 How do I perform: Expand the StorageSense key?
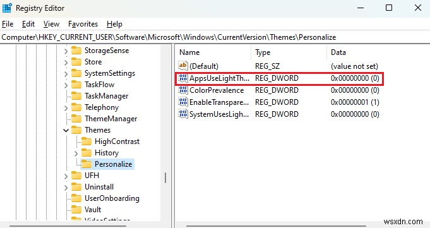[x=66, y=51]
